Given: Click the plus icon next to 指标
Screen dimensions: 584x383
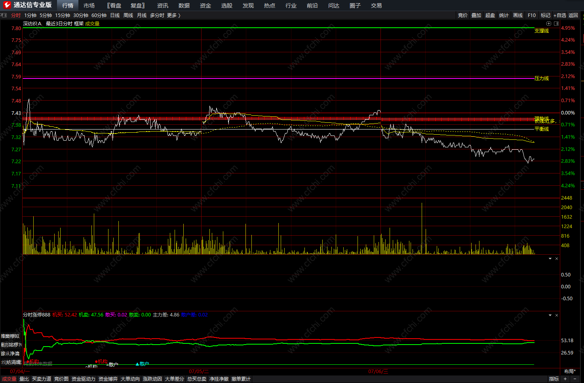Looking at the screenshot, I should [565, 379].
